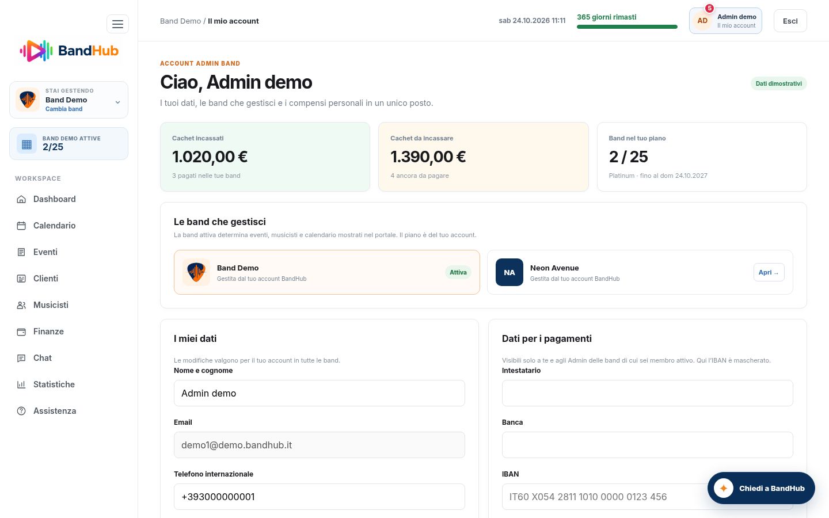Click the Dashboard home icon

click(x=21, y=199)
